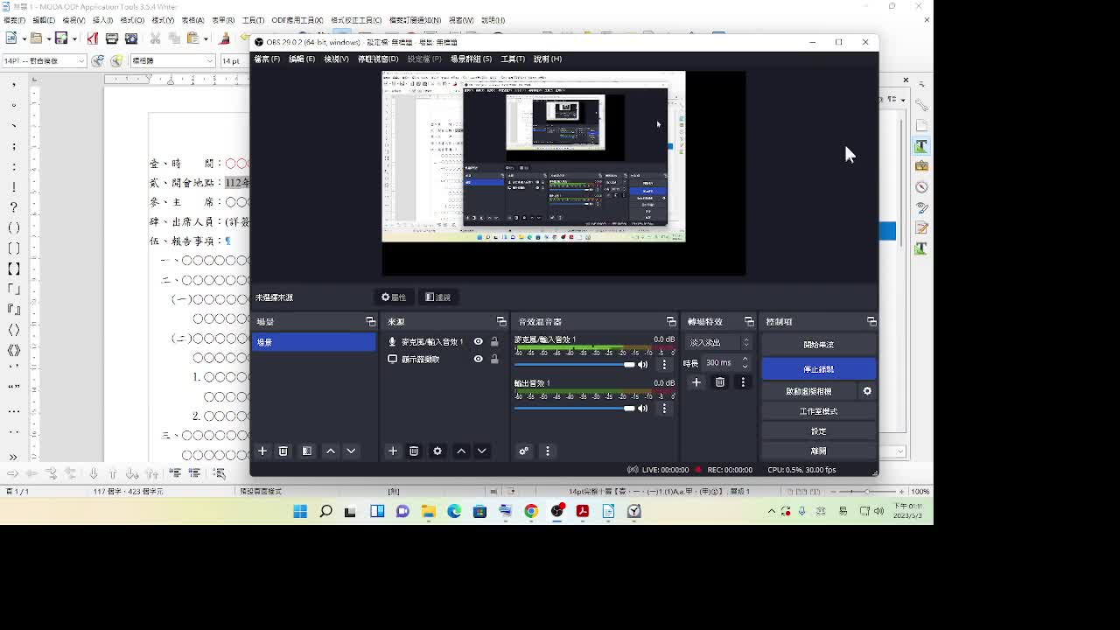Image resolution: width=1120 pixels, height=630 pixels.
Task: Open scene filters icon in 場景 panel
Action: coord(307,451)
